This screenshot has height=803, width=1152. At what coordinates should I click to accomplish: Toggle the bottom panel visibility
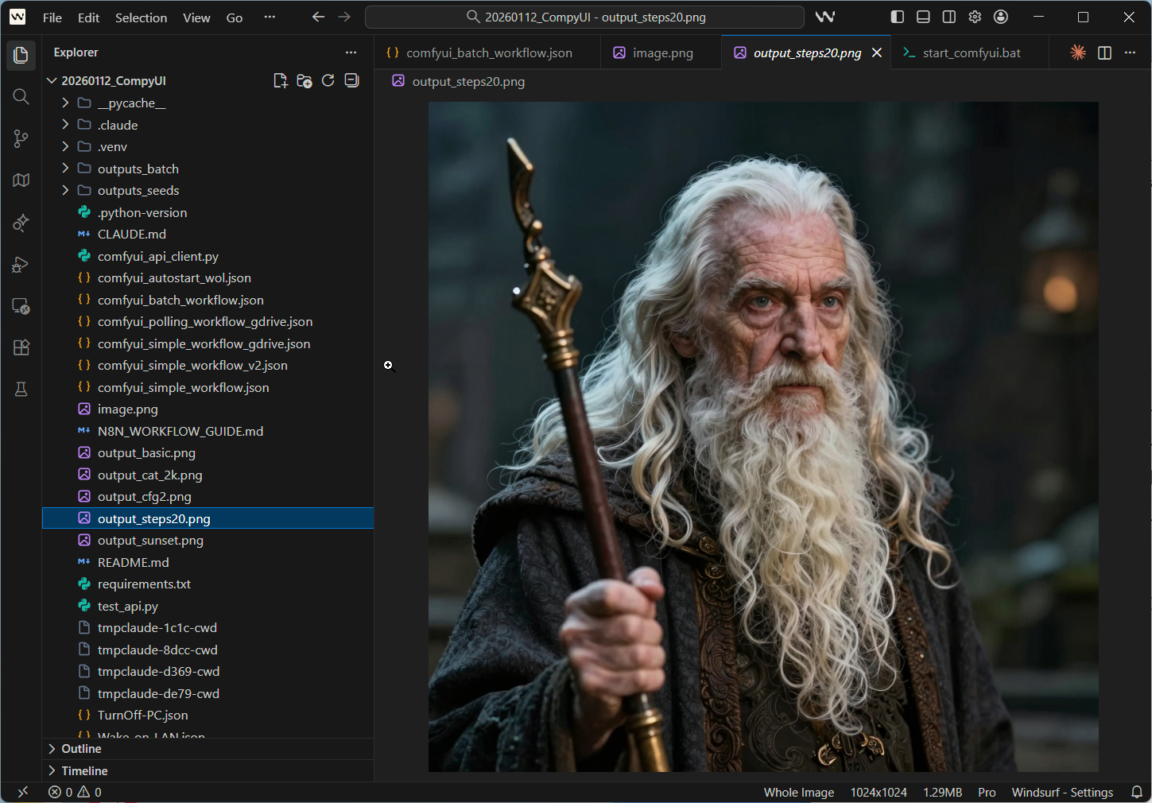pos(923,17)
